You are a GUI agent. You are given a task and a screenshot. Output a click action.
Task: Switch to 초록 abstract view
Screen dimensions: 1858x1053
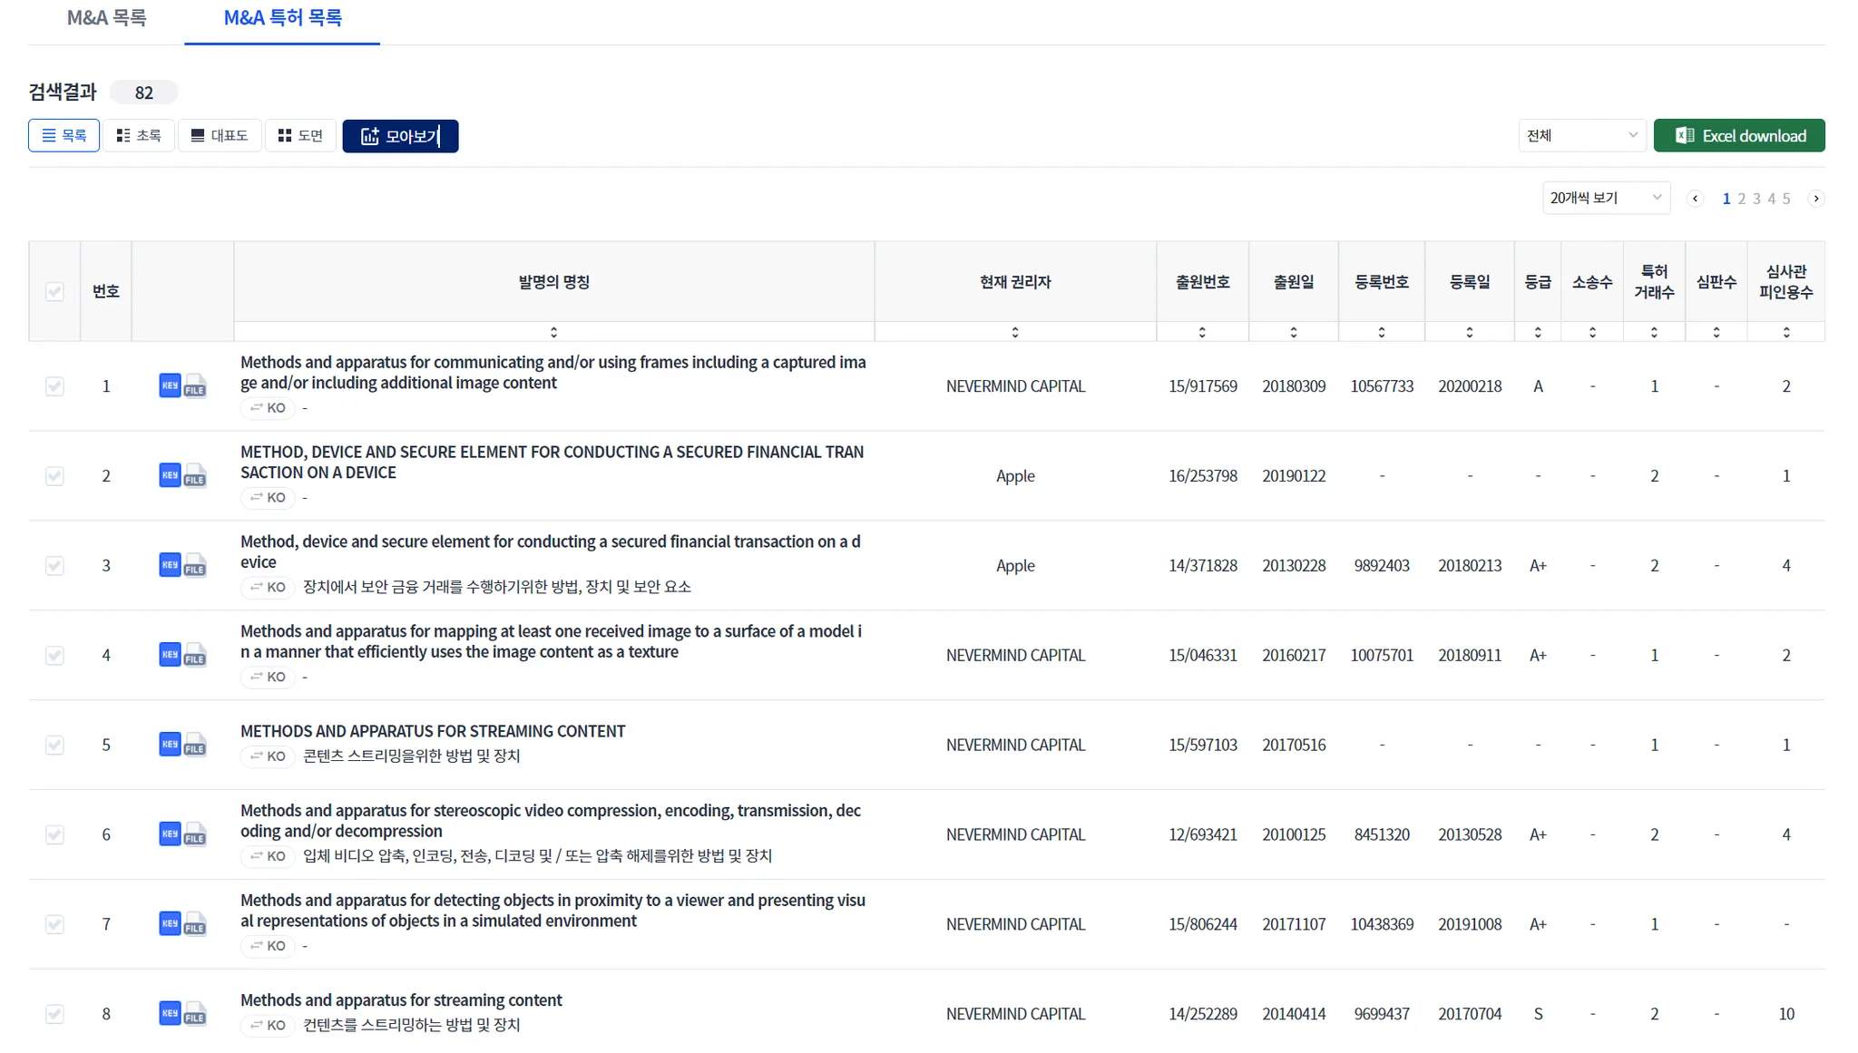click(x=139, y=136)
